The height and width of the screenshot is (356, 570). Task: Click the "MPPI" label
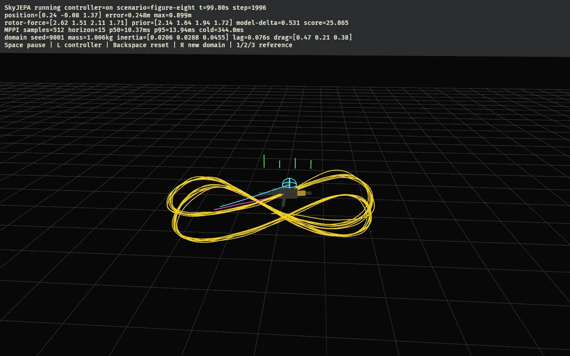point(12,30)
